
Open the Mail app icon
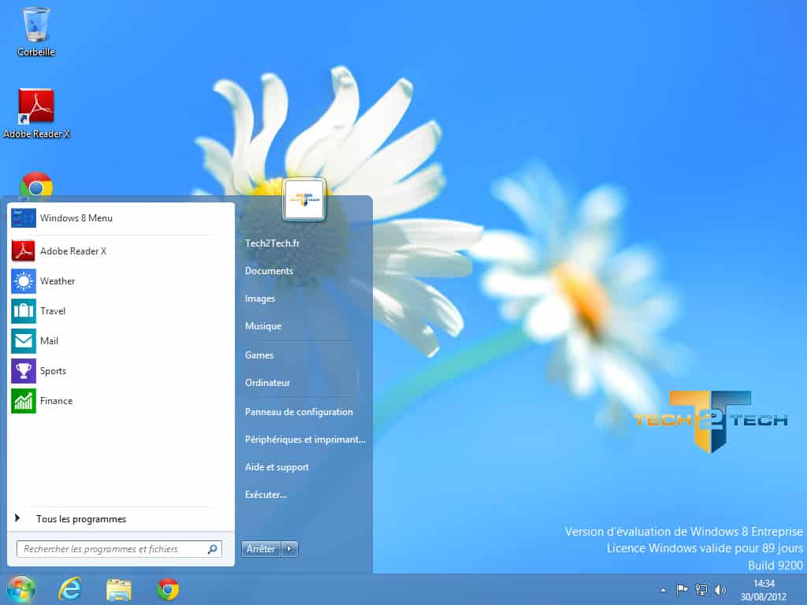tap(24, 341)
